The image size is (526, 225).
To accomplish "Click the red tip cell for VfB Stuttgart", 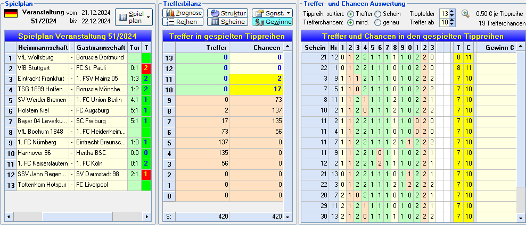I will [146, 68].
